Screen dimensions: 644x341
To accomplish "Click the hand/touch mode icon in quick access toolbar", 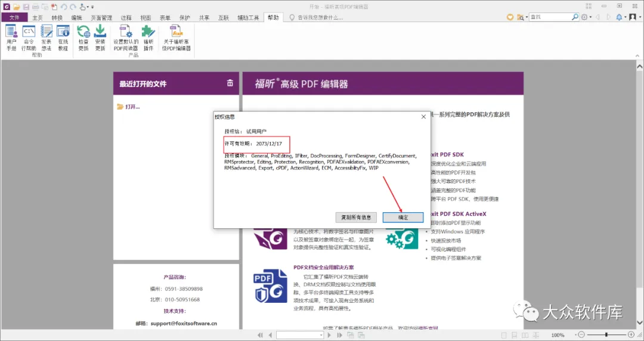I will [x=83, y=7].
